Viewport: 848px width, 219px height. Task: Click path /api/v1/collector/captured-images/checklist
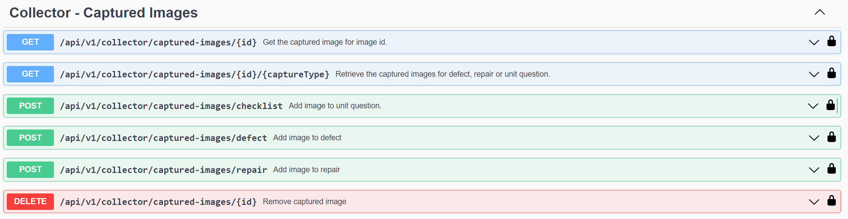click(171, 106)
